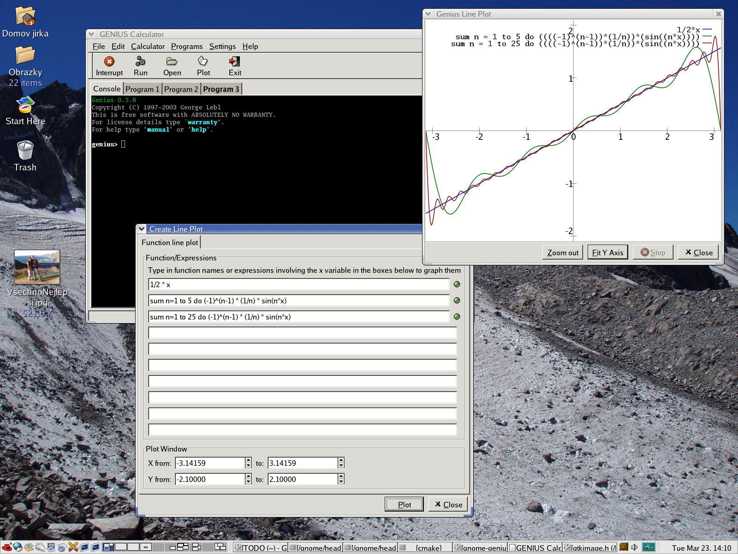
Task: Open the GENIUS Calculator window menu arrow
Action: (91, 34)
